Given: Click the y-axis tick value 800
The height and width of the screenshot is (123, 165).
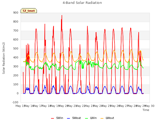Looking at the screenshot, I should tap(16, 22).
